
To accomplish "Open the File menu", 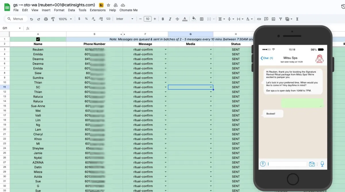I will coord(16,10).
